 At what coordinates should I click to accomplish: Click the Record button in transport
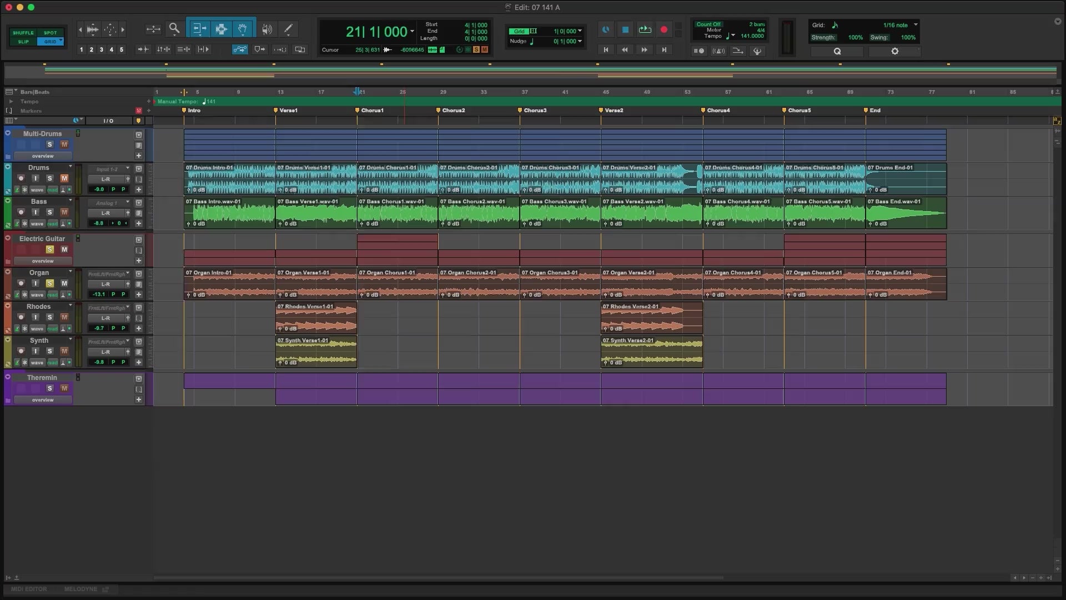(x=663, y=29)
